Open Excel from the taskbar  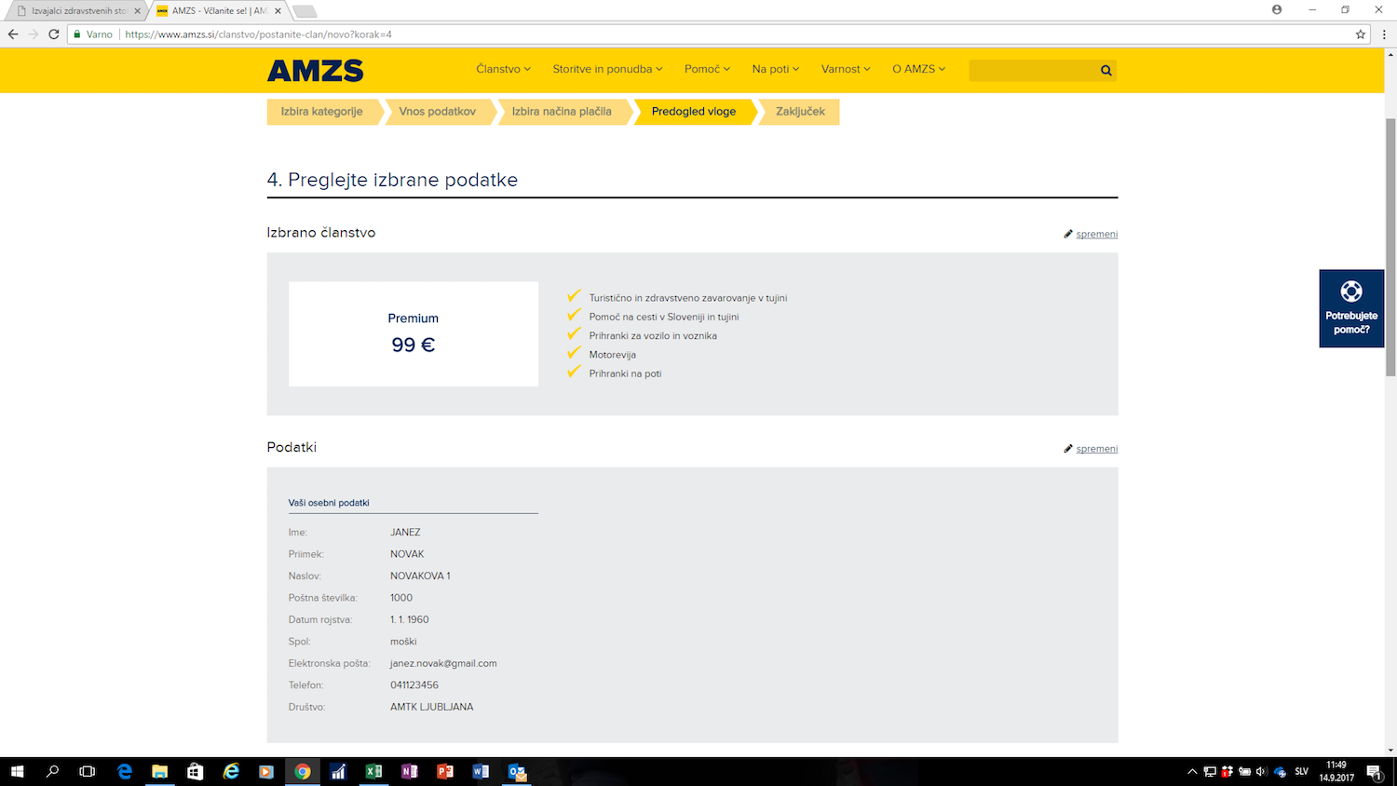[373, 771]
